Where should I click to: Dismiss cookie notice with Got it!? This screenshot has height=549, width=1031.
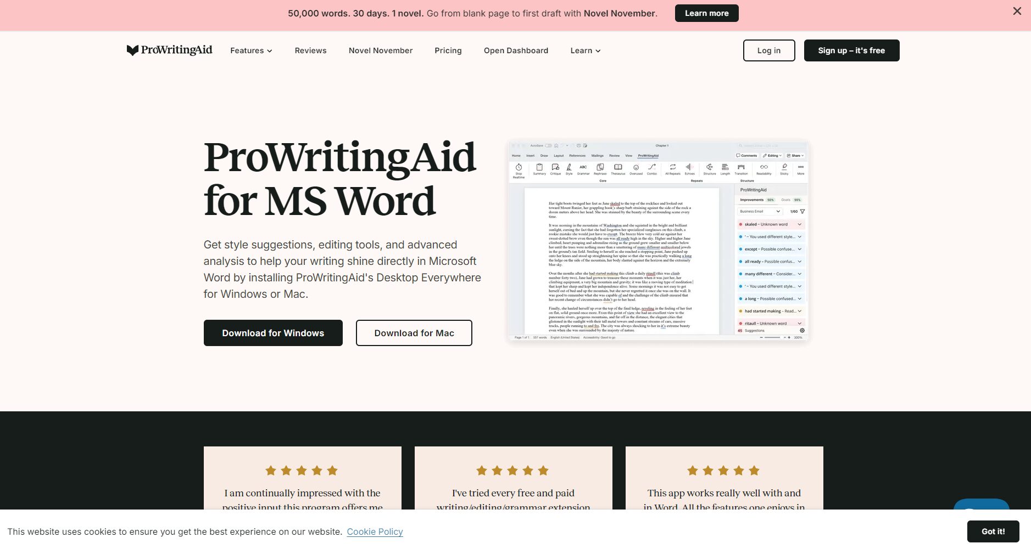(993, 531)
